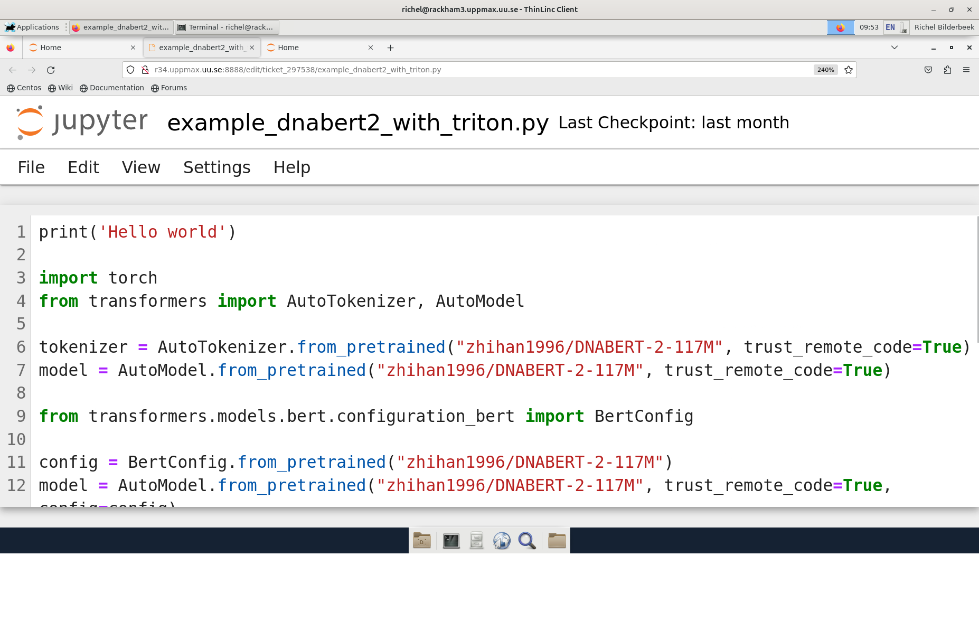Switch keyboard layout via the EN indicator
Screen dimensions: 979x631
tap(890, 27)
